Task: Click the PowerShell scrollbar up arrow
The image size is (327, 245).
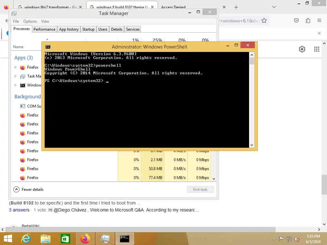Action: click(x=252, y=55)
